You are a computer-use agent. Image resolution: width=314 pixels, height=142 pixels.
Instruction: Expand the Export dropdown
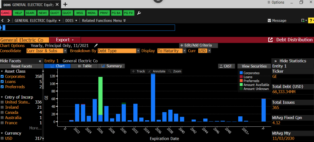(x=65, y=40)
